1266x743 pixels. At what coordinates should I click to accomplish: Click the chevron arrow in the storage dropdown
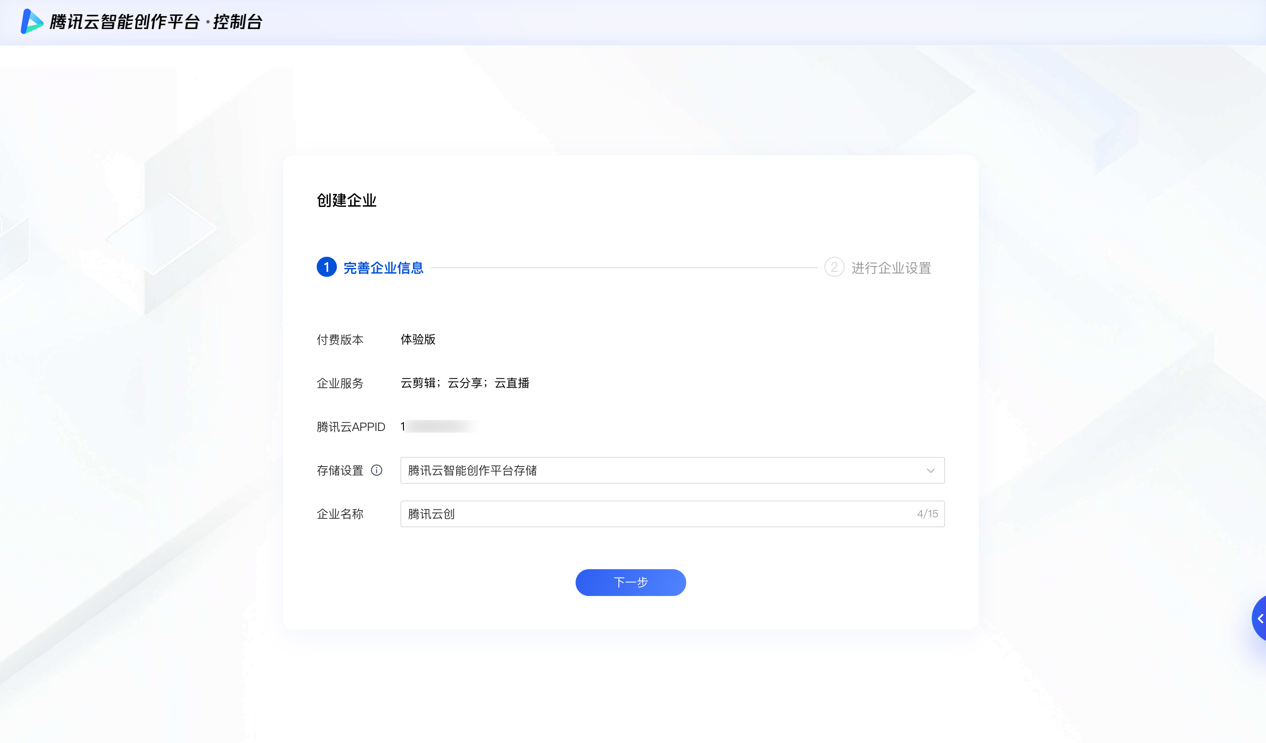coord(930,471)
